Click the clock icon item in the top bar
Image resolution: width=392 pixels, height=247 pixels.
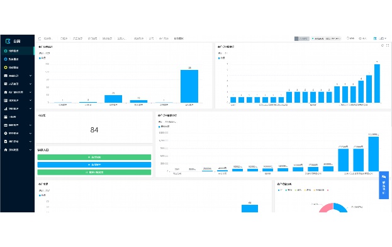pyautogui.click(x=350, y=38)
